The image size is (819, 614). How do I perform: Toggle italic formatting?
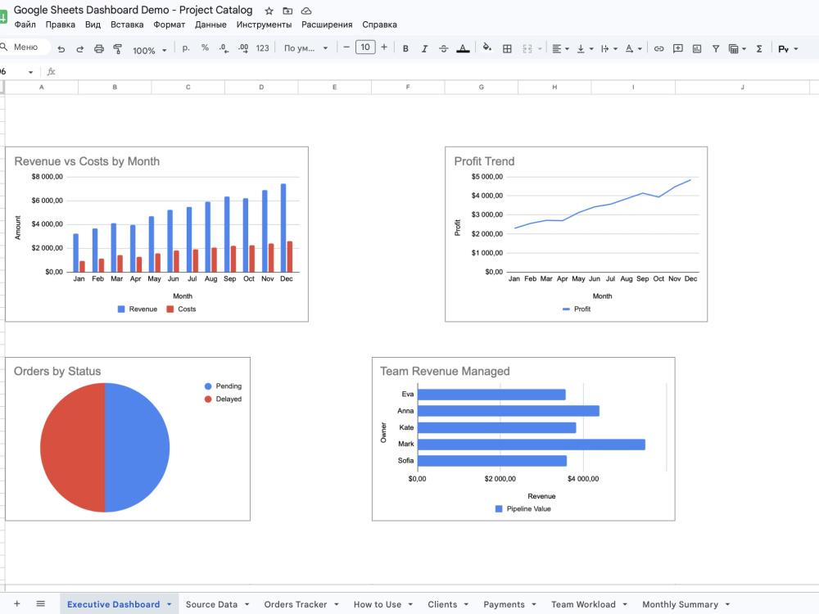(x=424, y=48)
